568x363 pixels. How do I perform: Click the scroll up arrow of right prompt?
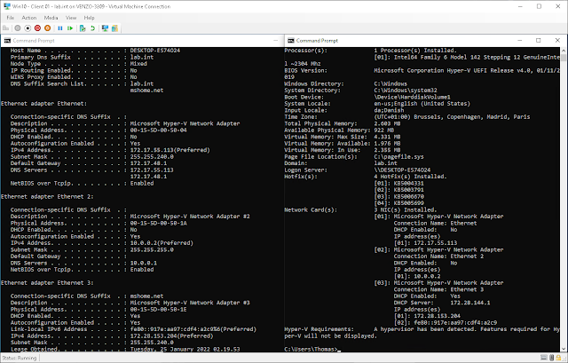point(564,50)
